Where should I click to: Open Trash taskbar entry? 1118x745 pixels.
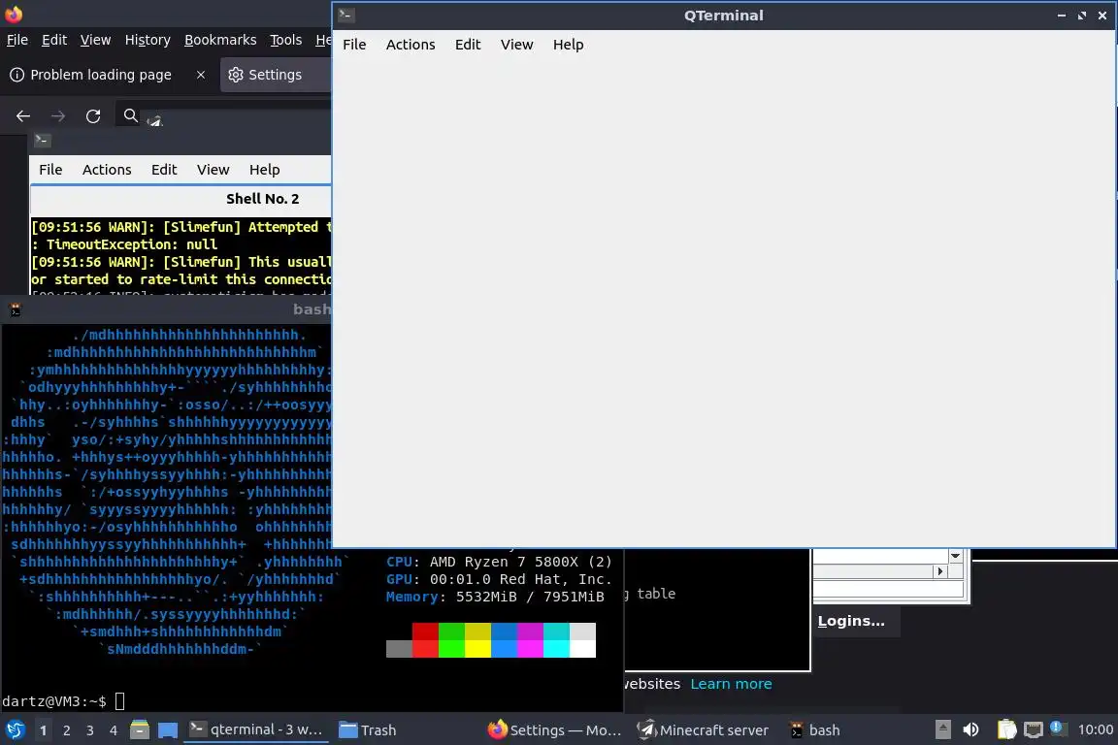point(367,730)
